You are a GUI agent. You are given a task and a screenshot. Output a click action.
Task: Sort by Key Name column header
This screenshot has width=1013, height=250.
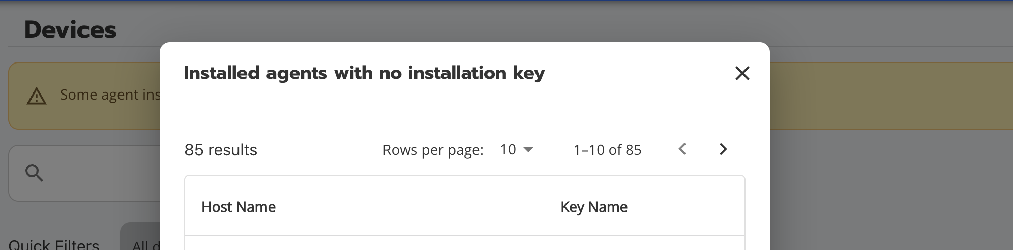pyautogui.click(x=594, y=207)
